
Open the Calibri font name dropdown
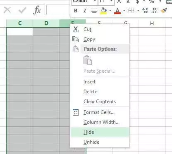point(95,1)
